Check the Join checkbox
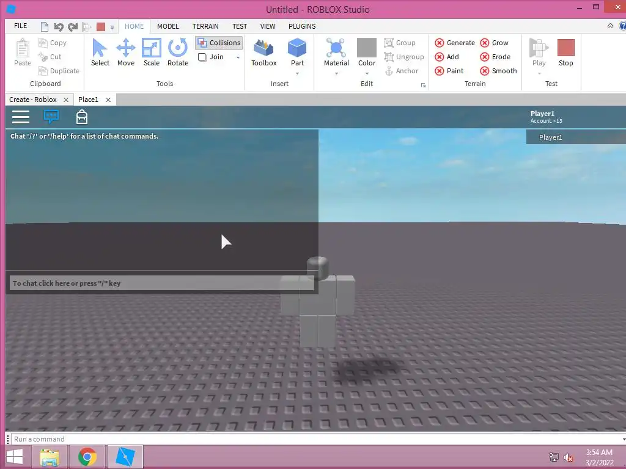Image resolution: width=626 pixels, height=469 pixels. 202,57
